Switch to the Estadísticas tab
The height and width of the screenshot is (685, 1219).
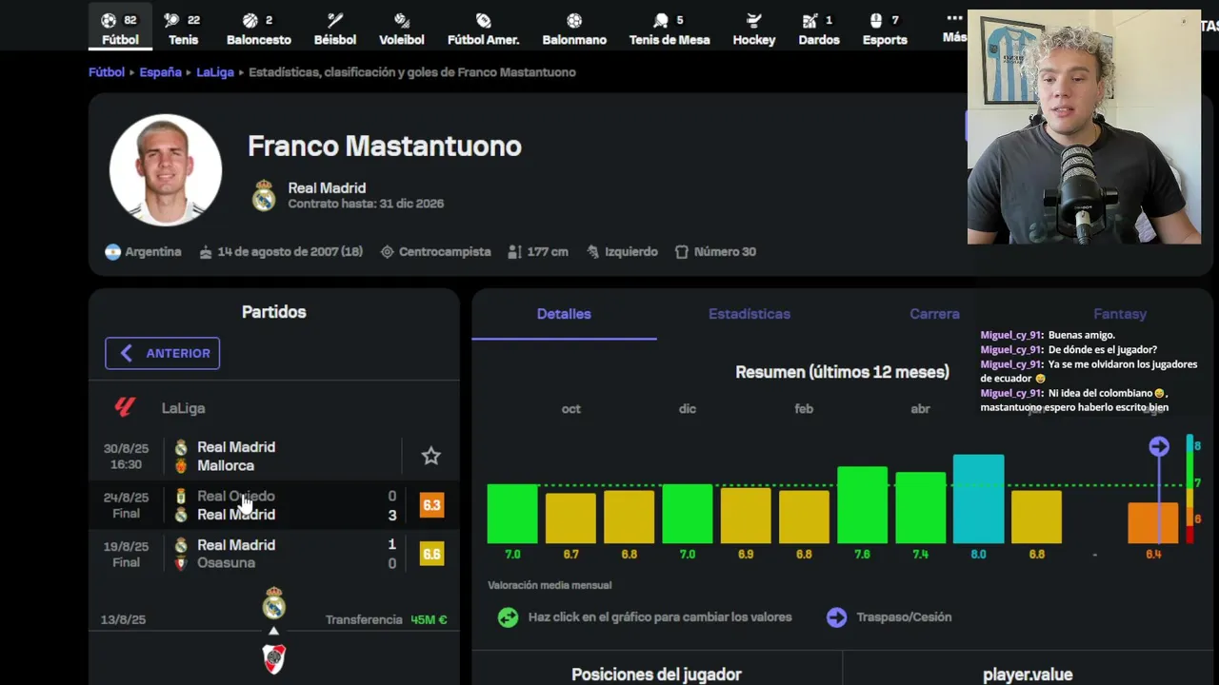[x=749, y=314]
